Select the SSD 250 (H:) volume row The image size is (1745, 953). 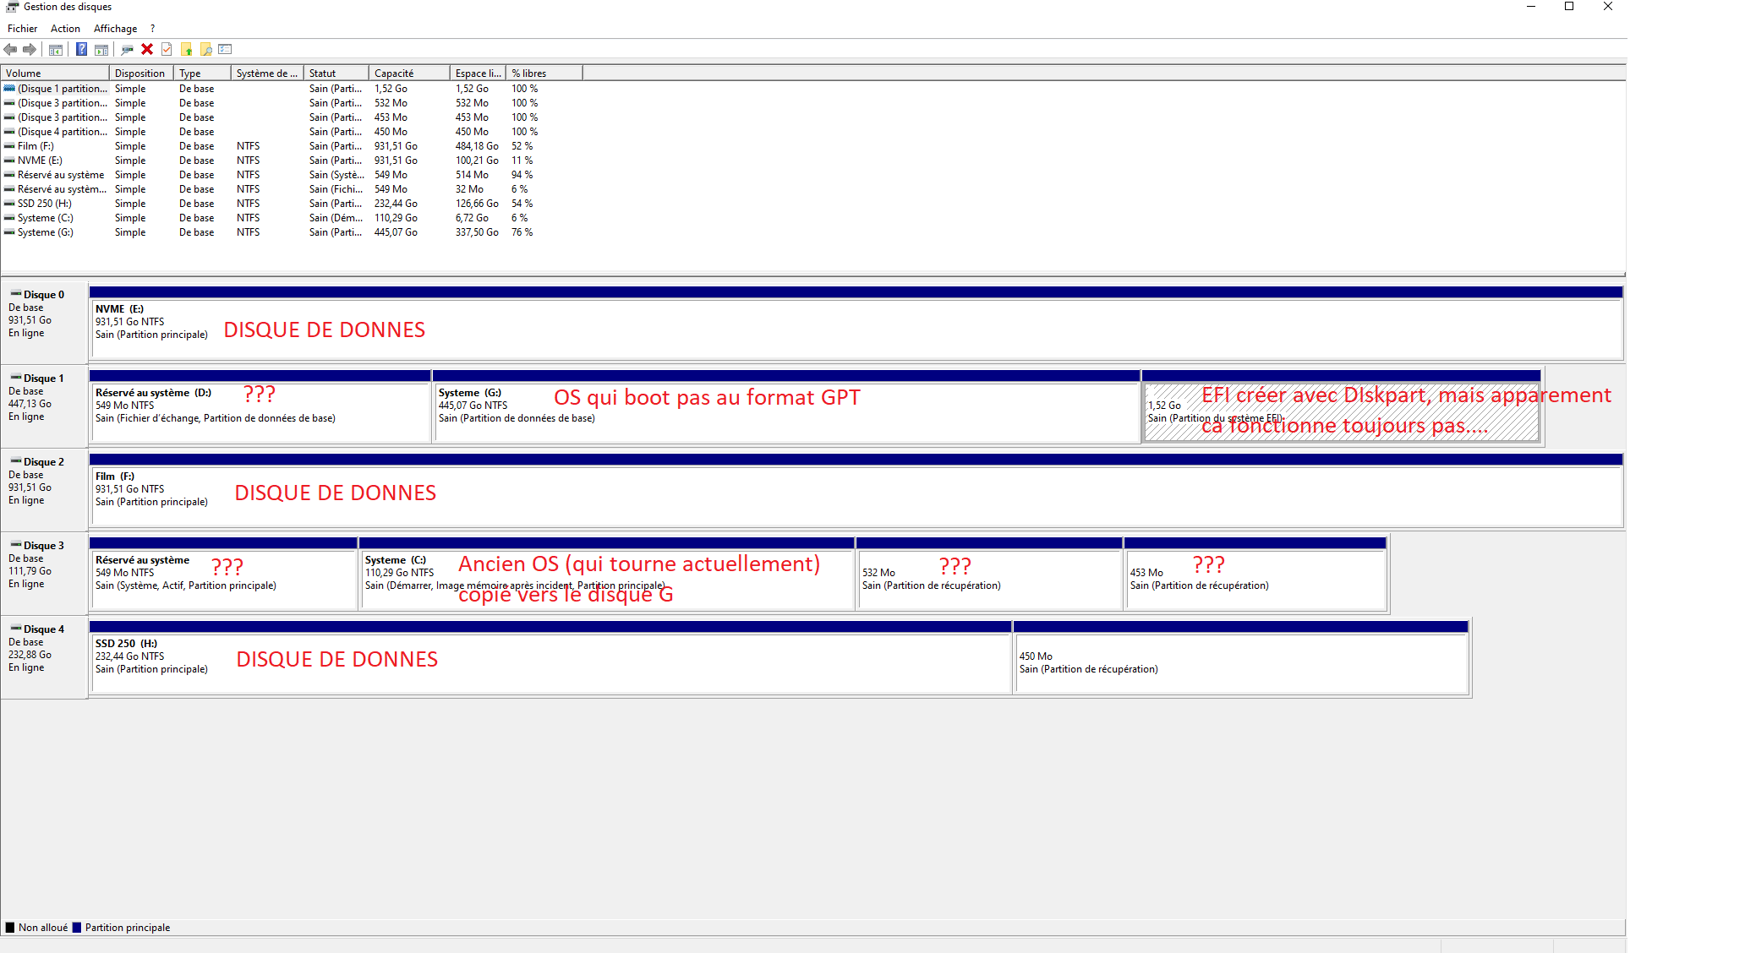(44, 204)
